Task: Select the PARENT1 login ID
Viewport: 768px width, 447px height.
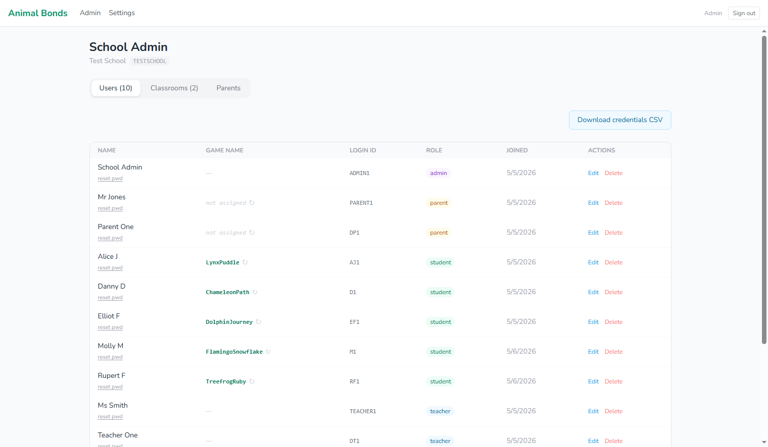Action: click(361, 203)
